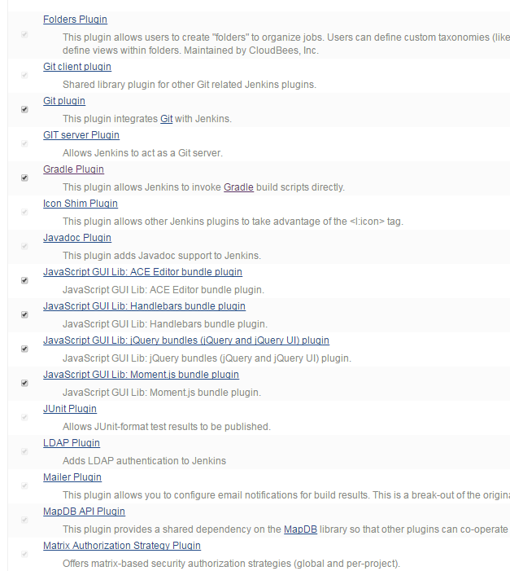Image resolution: width=510 pixels, height=571 pixels.
Task: Open the JUnit Plugin link
Action: click(x=70, y=409)
